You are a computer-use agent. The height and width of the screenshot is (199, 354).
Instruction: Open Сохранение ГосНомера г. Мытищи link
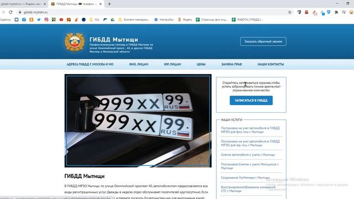(x=245, y=178)
